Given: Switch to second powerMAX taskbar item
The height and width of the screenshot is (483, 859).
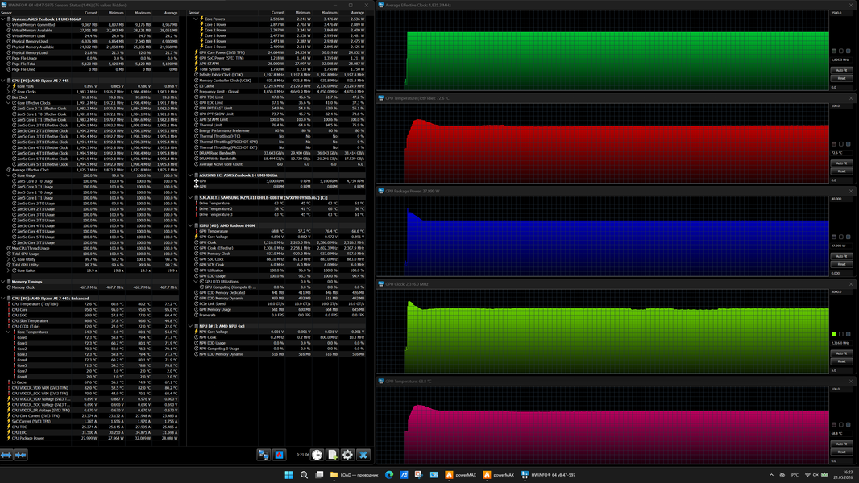Looking at the screenshot, I should point(499,475).
